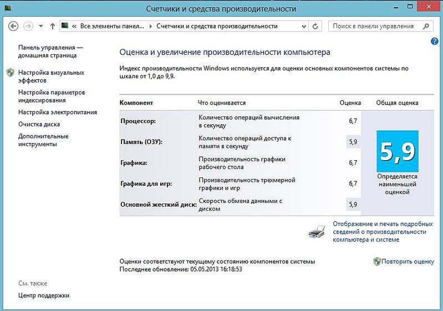Click the 6,7 score for Процессор
Screen dimensions: 443x311
click(x=353, y=121)
